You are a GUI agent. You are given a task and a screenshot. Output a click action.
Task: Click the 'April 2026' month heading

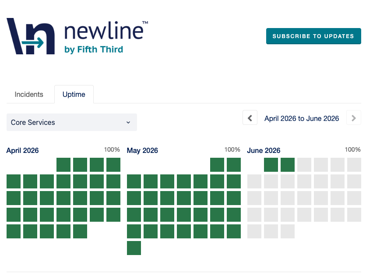[x=22, y=150]
